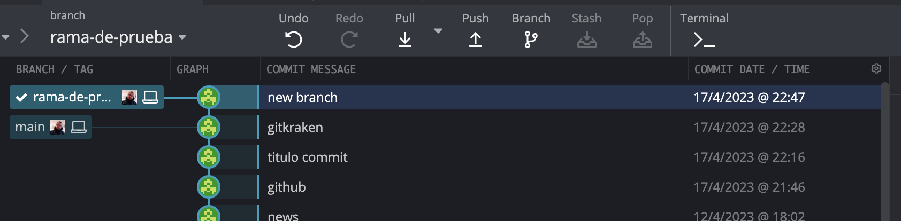Click the 'titulo commit' graph node avatar
This screenshot has width=901, height=221.
click(x=209, y=157)
